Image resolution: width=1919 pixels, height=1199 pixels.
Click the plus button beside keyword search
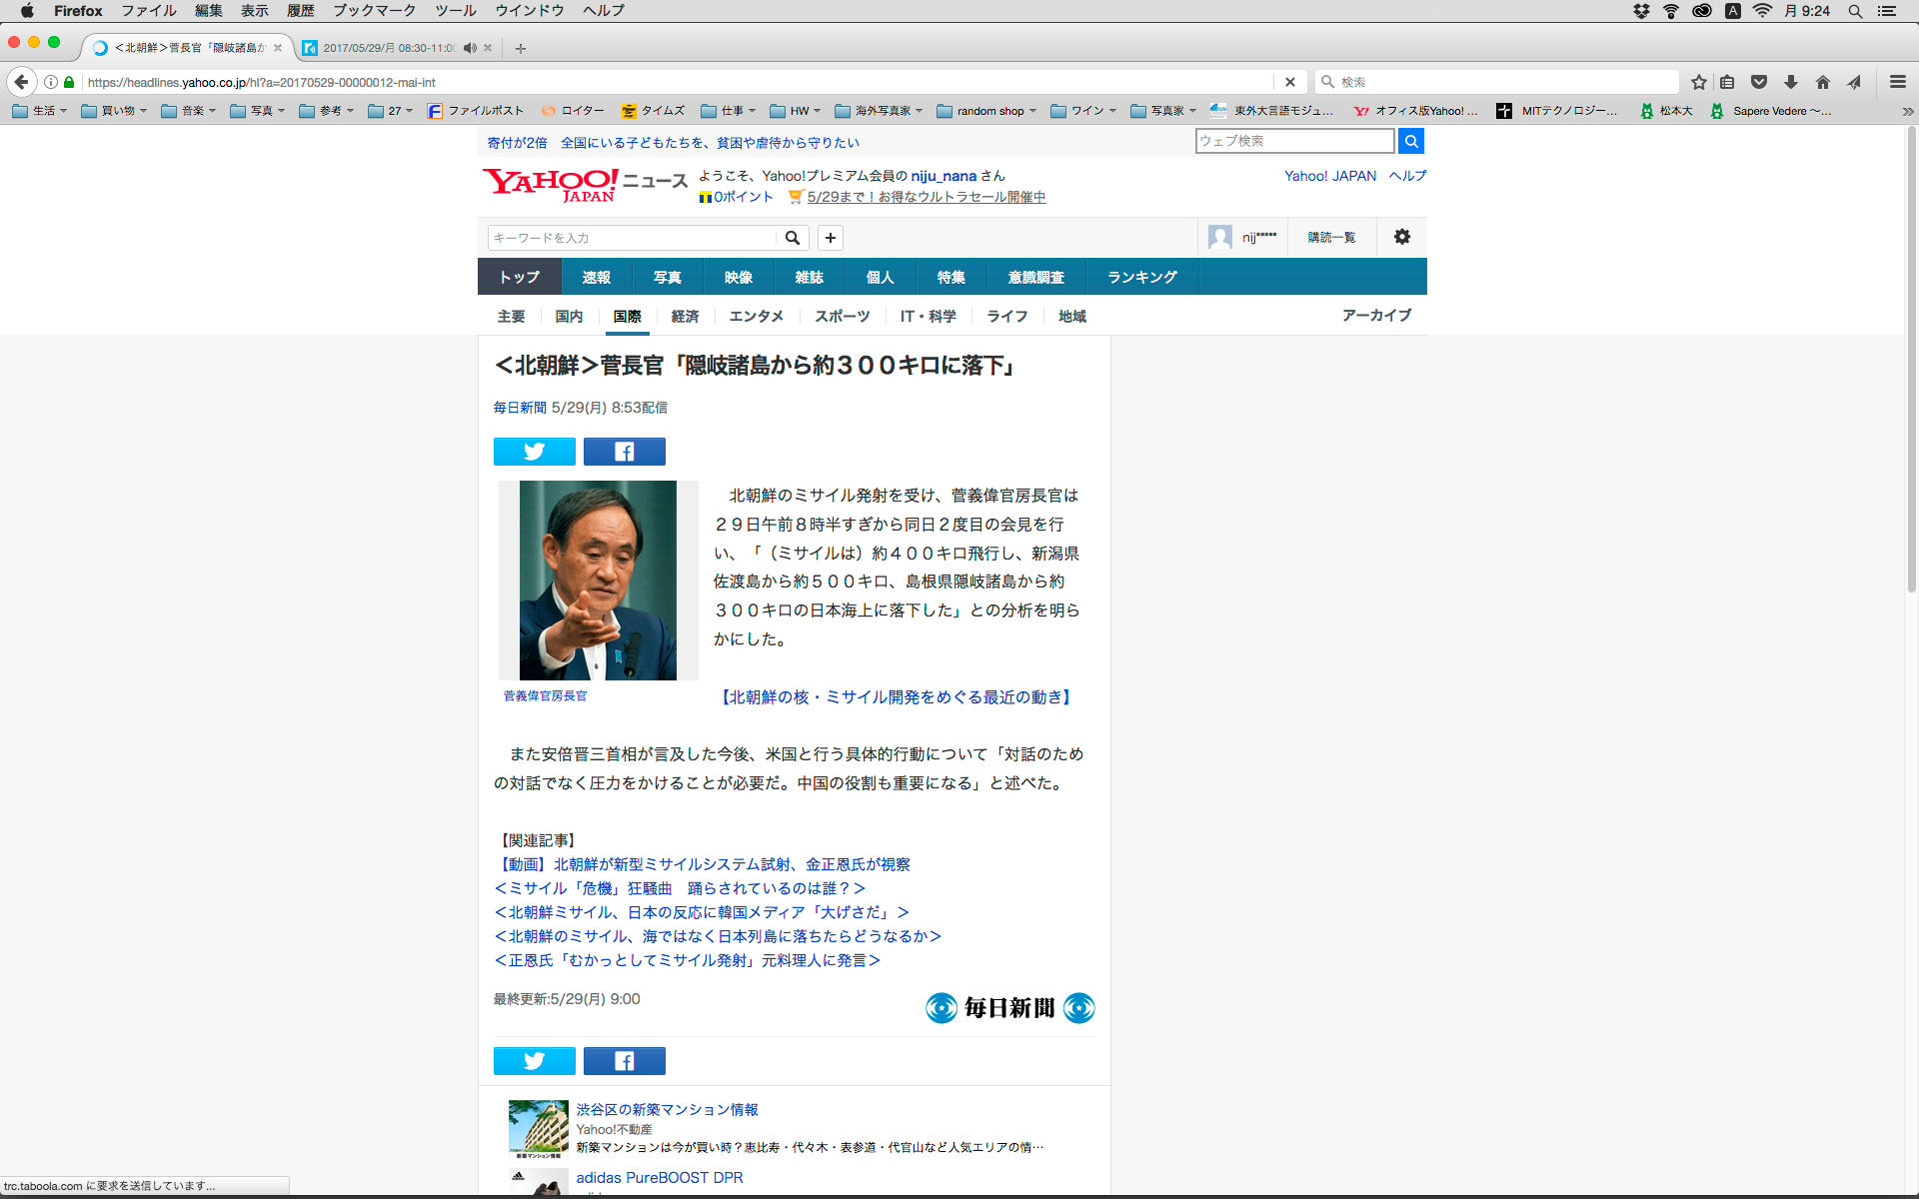(830, 238)
